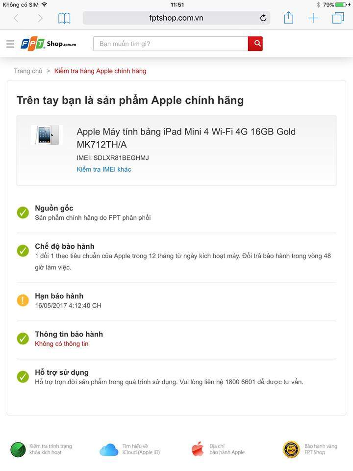
Task: Show all open tabs icon
Action: (x=338, y=18)
